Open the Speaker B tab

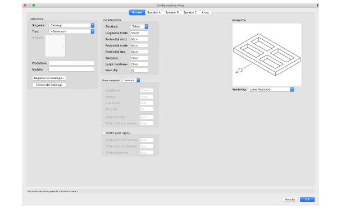tap(172, 12)
